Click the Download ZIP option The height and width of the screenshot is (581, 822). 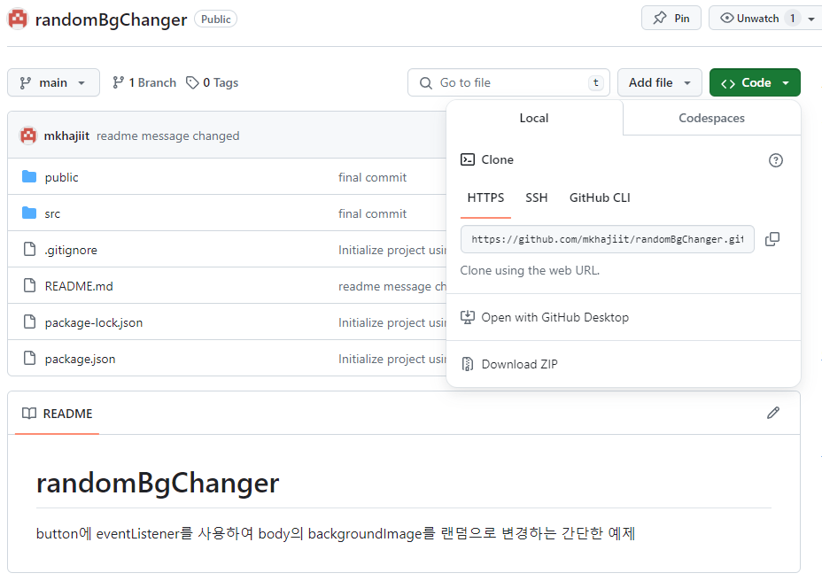click(x=520, y=363)
